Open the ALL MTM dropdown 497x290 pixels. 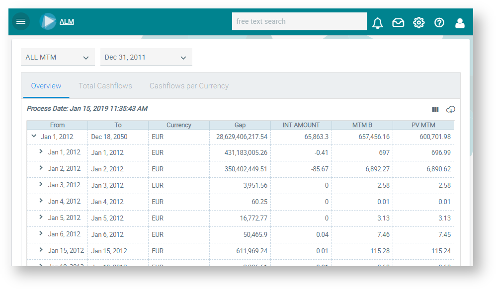pos(58,58)
